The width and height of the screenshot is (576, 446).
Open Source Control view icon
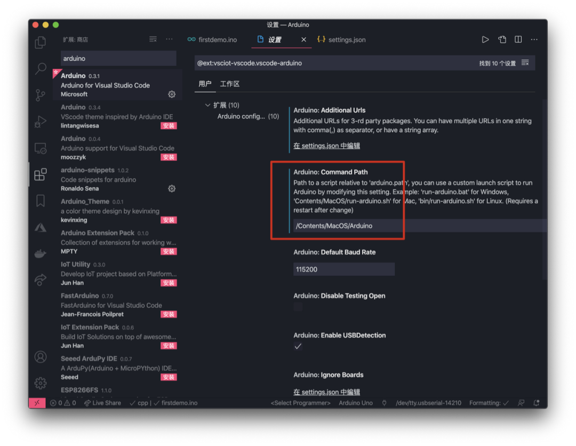41,95
